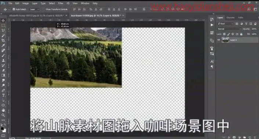Open the Kind filter dropdown
Image resolution: width=259 pixels, height=139 pixels.
click(226, 24)
